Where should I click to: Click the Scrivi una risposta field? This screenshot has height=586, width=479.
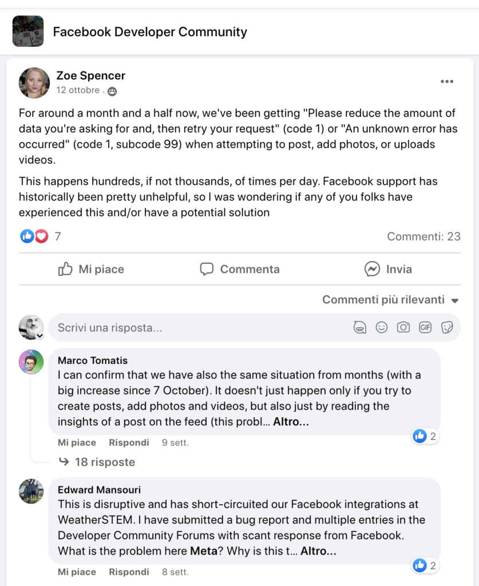(195, 328)
